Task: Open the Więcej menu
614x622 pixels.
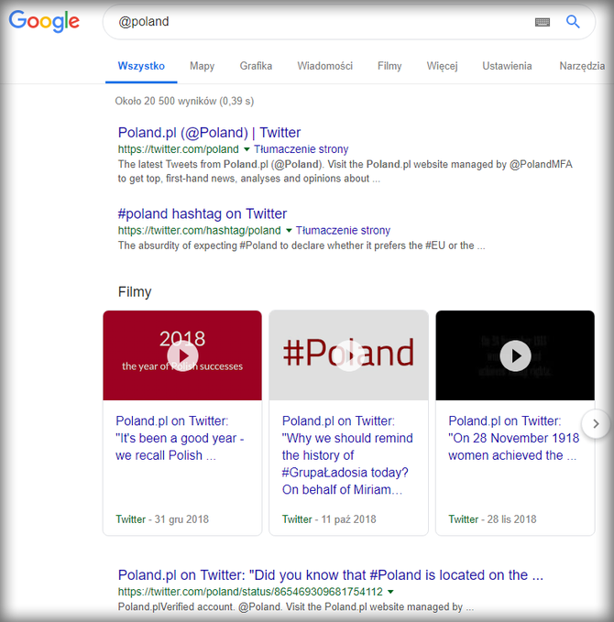Action: coord(442,66)
